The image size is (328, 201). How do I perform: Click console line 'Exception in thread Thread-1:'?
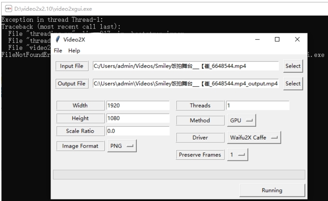(52, 20)
